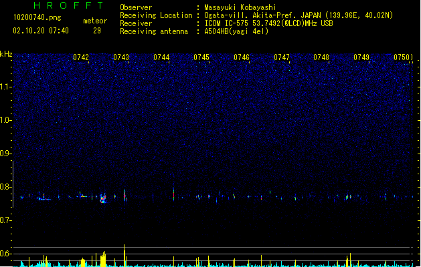The width and height of the screenshot is (421, 267).
Task: Click the 1.0 kHz axis label
Action: pos(5,120)
